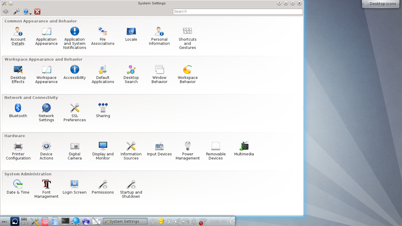Open File Associations settings
402x226 pixels.
tap(103, 36)
